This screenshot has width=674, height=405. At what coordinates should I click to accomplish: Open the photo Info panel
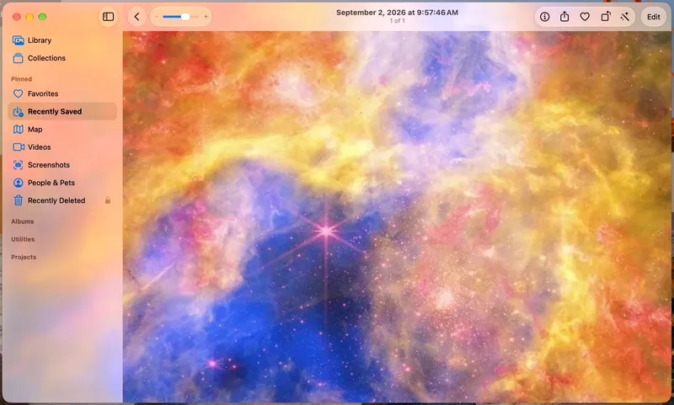pyautogui.click(x=544, y=17)
